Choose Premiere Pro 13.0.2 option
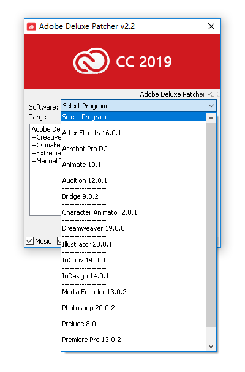 [x=134, y=340]
